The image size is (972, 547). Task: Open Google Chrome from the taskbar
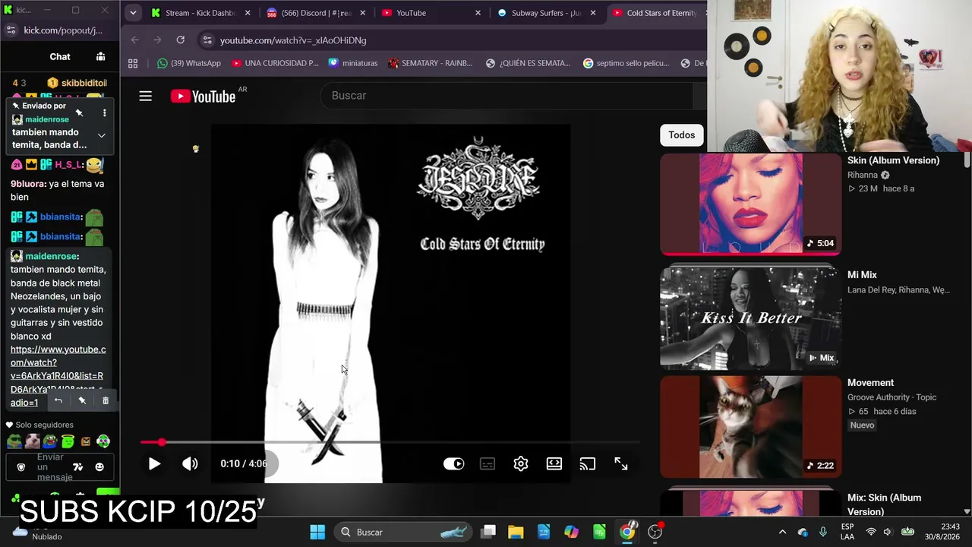[626, 532]
